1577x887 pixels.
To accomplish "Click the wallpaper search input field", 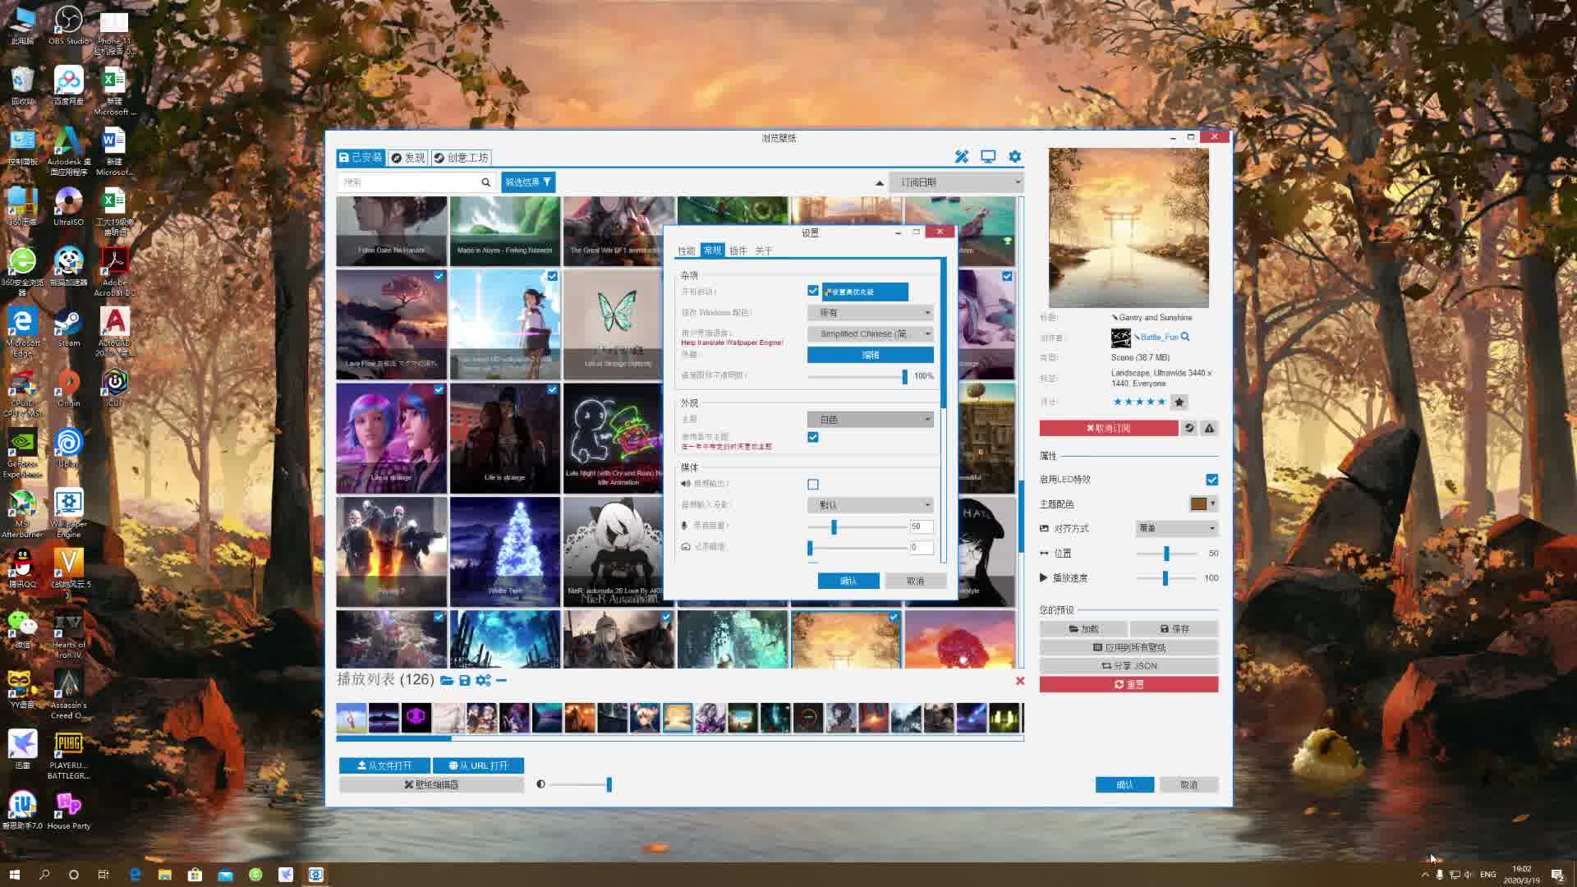I will coord(408,182).
